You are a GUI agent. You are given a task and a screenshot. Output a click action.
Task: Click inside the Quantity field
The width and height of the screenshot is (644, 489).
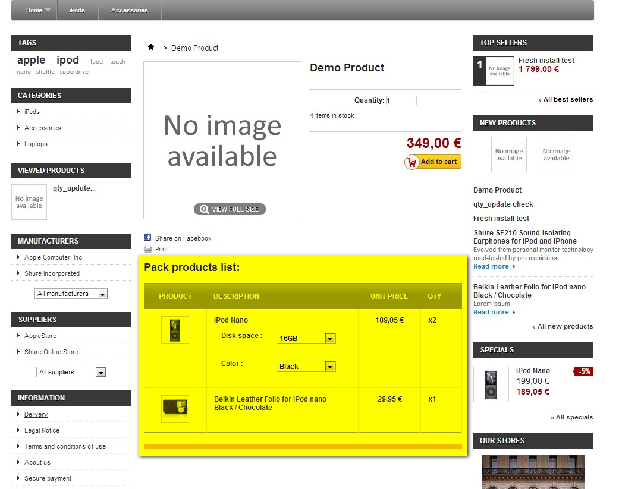(x=401, y=100)
